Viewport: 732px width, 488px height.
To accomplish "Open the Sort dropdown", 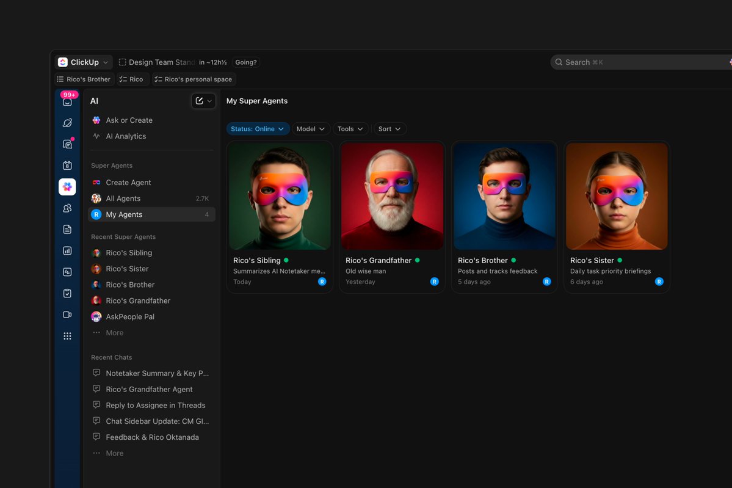I will coord(390,129).
